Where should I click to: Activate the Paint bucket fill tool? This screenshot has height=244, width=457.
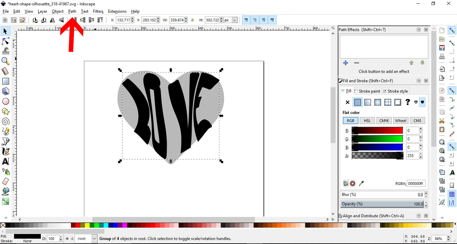(x=5, y=192)
